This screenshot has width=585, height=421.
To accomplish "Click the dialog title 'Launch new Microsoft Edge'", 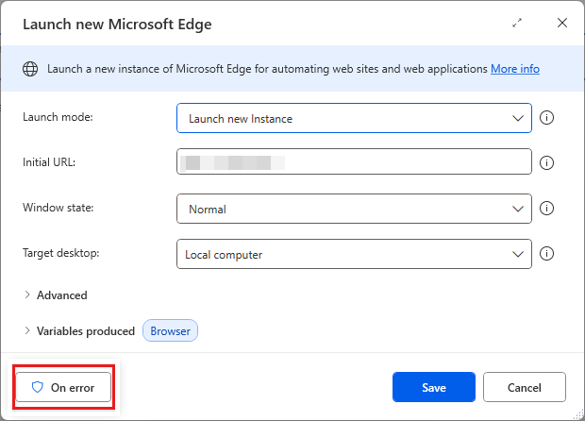I will coord(117,25).
